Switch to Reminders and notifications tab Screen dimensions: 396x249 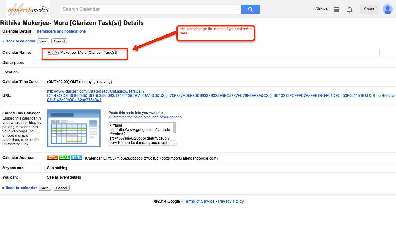click(61, 31)
